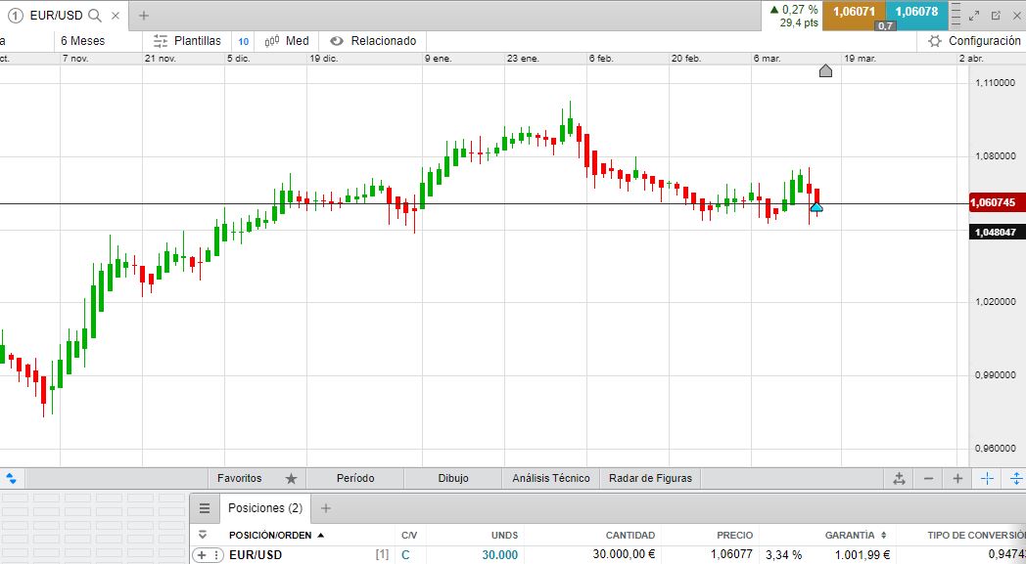Click the 0,27 % change indicator
Screen dimensions: 1026x564
794,9
